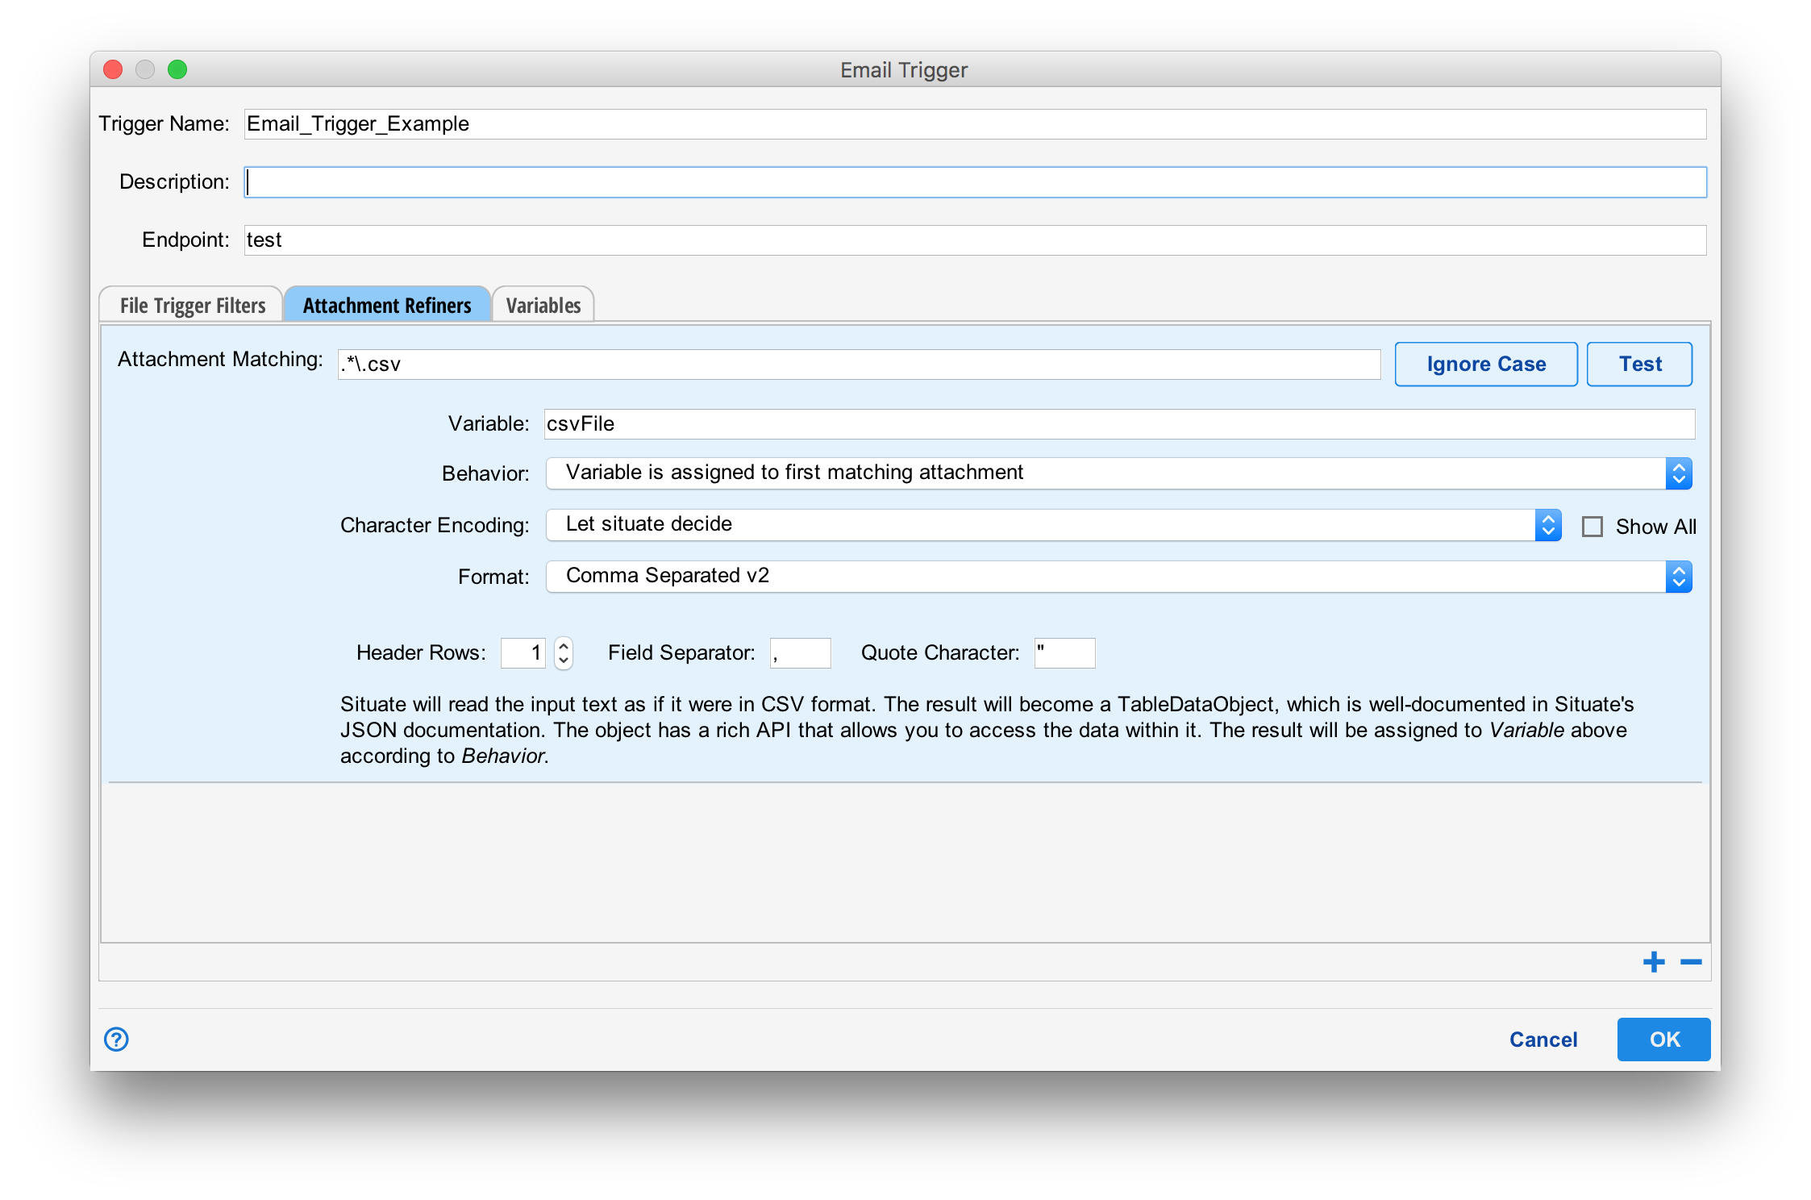
Task: Open the Format dropdown menu
Action: (x=1118, y=577)
